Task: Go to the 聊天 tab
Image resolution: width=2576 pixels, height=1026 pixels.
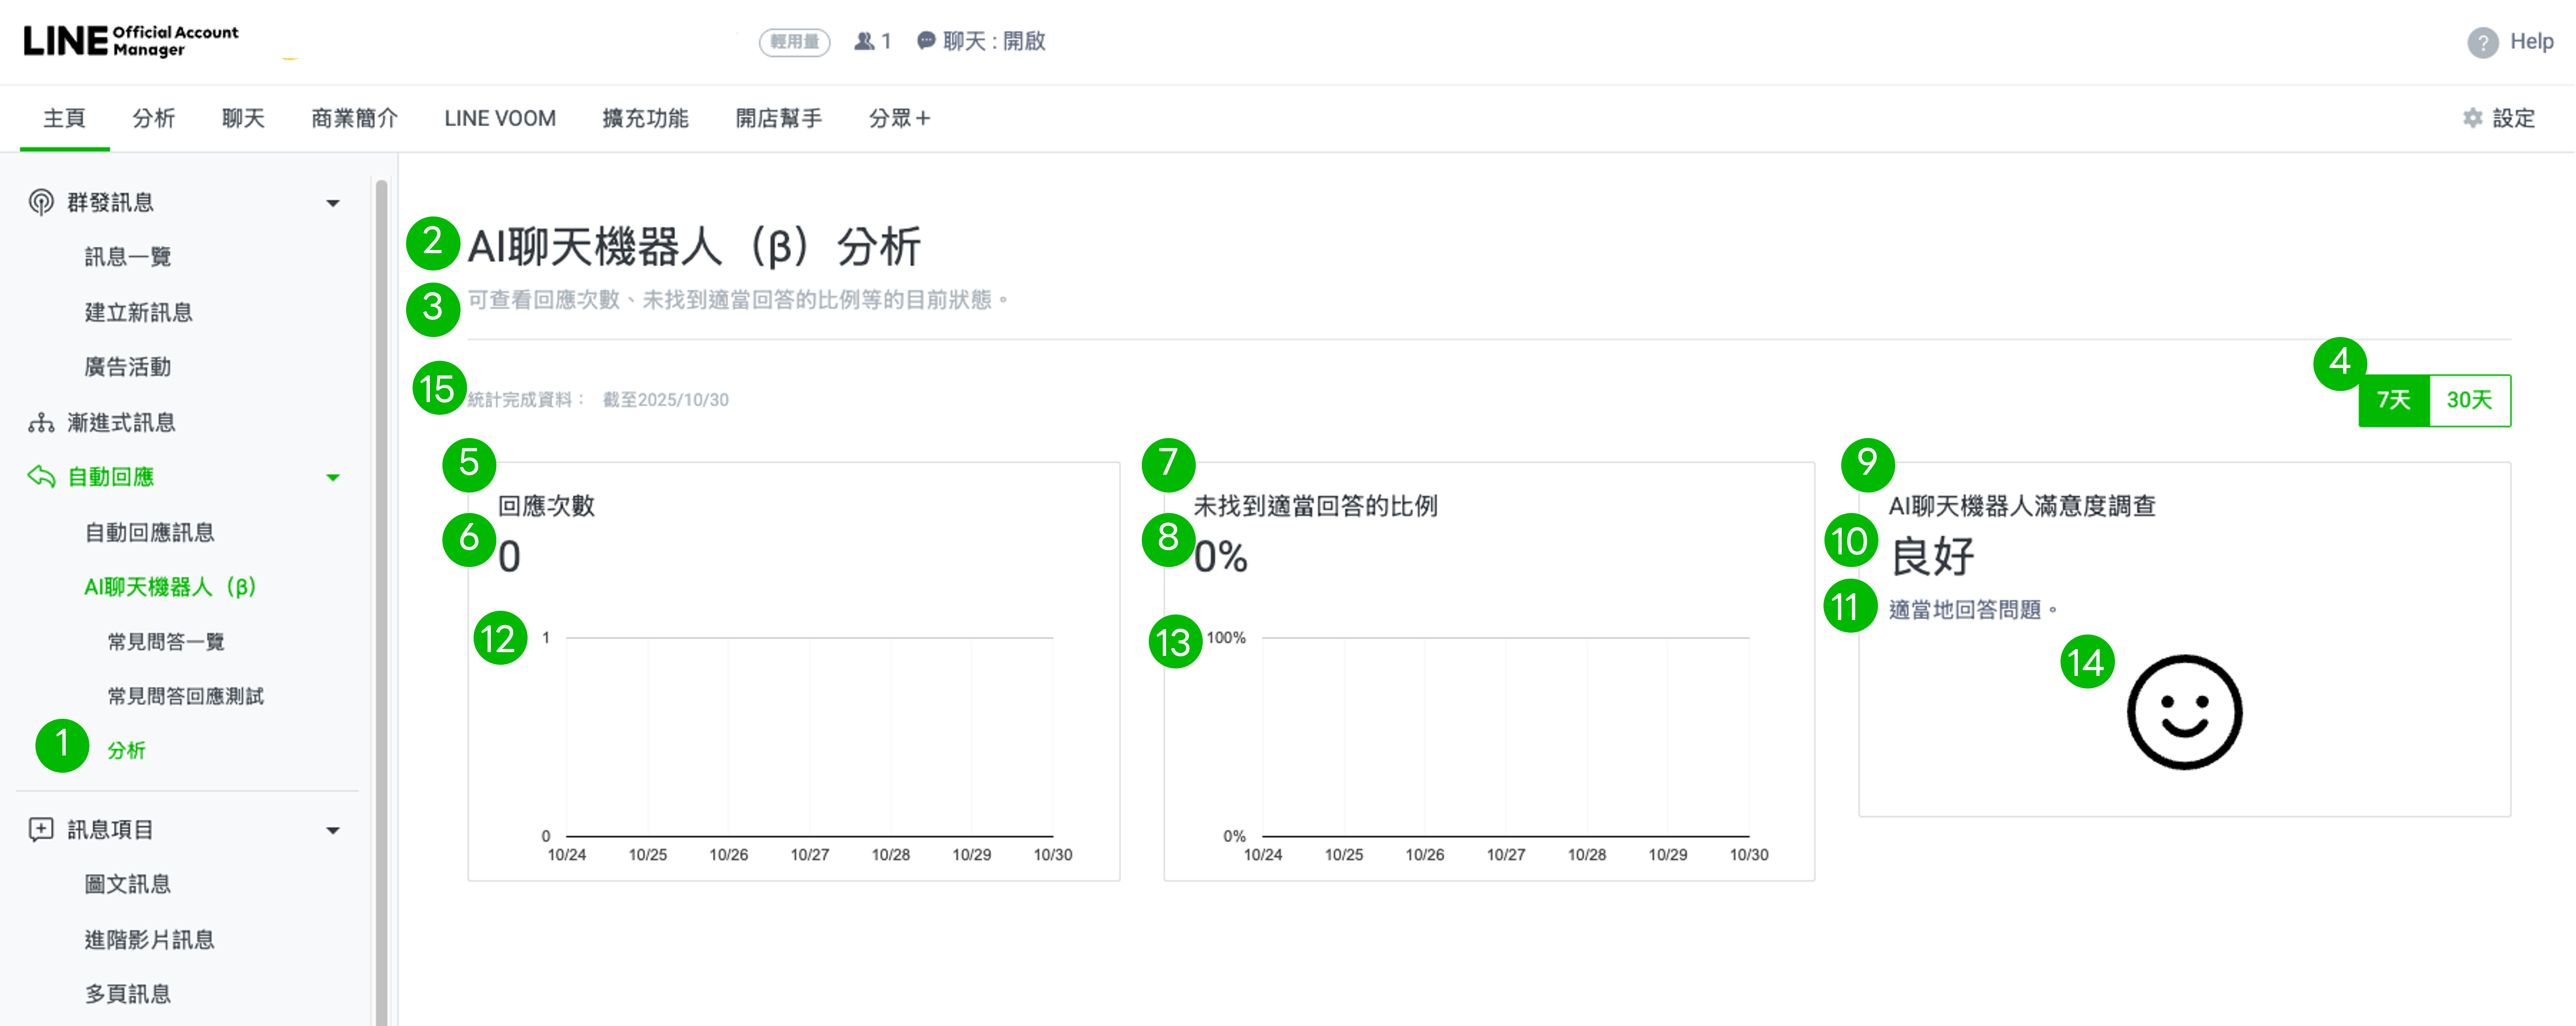Action: click(x=243, y=118)
